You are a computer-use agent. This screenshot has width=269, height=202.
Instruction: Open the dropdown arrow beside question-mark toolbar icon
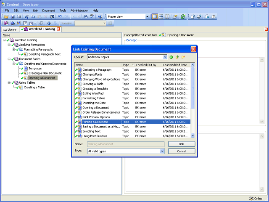[35, 23]
